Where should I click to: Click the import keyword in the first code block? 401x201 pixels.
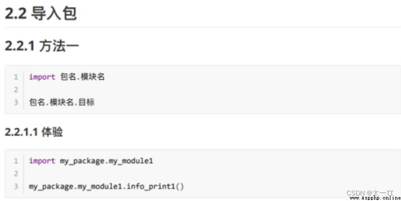(x=42, y=77)
